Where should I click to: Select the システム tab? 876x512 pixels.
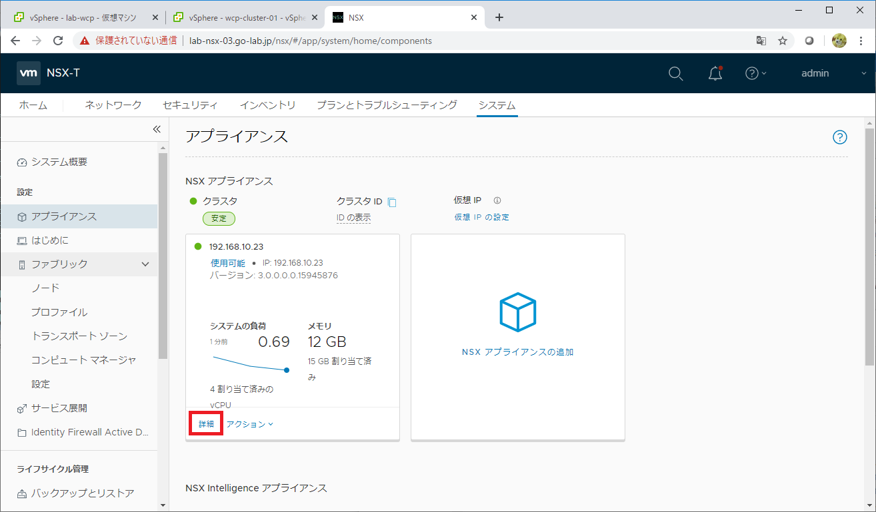point(497,105)
